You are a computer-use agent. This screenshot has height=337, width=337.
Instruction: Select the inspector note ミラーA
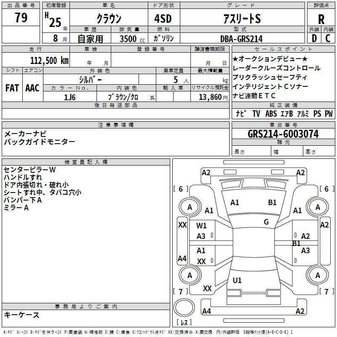16,207
